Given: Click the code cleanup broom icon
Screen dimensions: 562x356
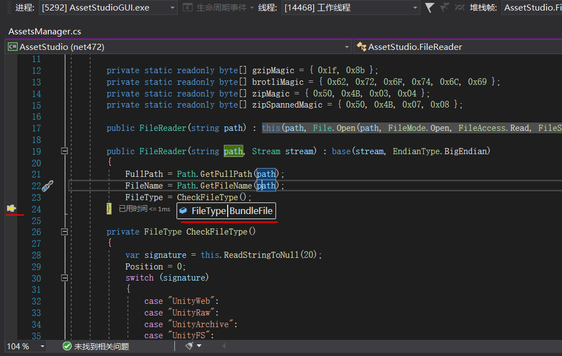Looking at the screenshot, I should pos(189,345).
